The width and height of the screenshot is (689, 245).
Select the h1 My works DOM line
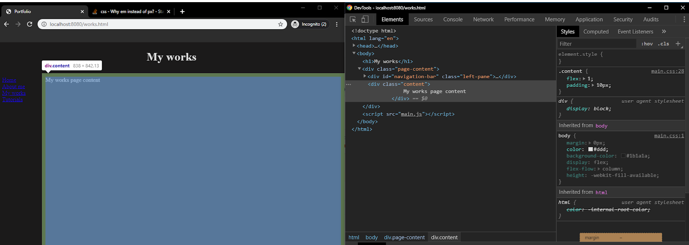pos(388,61)
